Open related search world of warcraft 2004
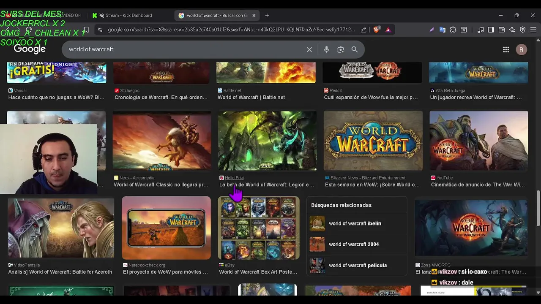This screenshot has height=304, width=541. coord(357,244)
